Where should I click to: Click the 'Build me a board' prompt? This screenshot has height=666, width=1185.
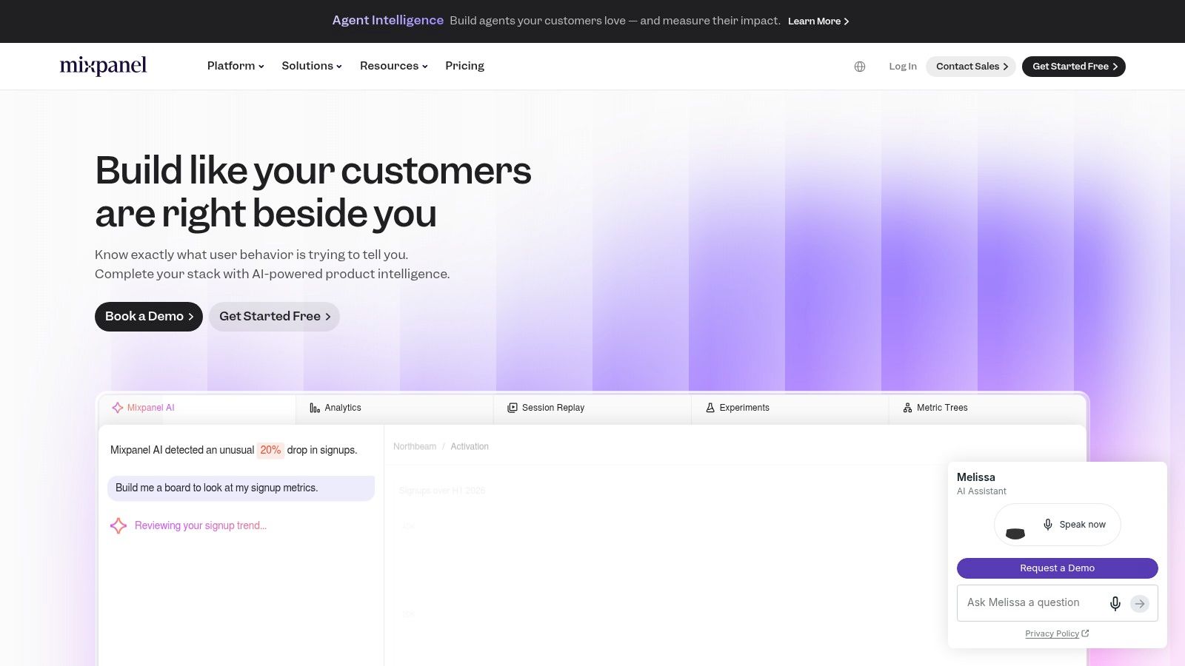[241, 488]
